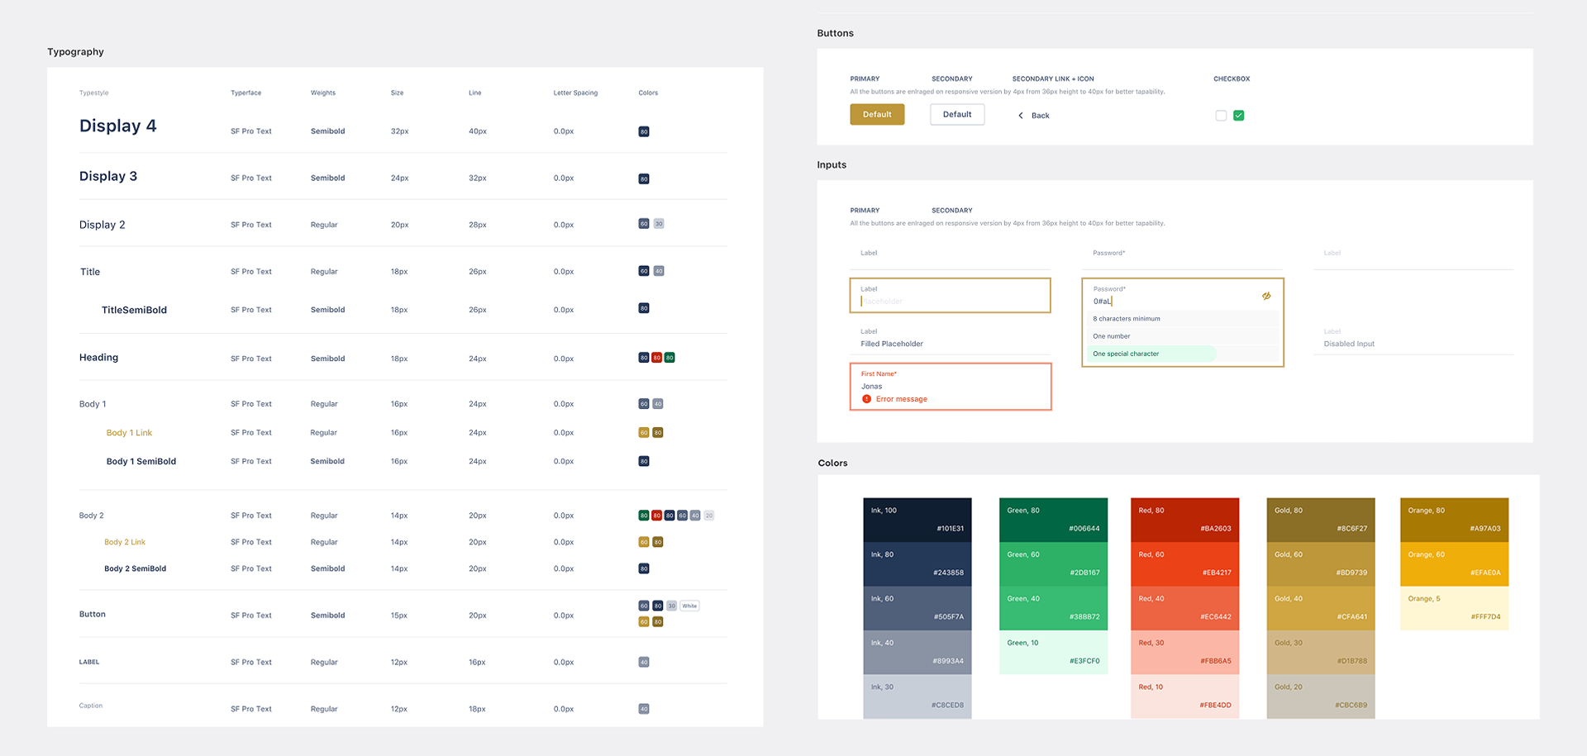Viewport: 1587px width, 756px height.
Task: Click the gold 60 chip in Body 1 Link row
Action: pos(644,433)
